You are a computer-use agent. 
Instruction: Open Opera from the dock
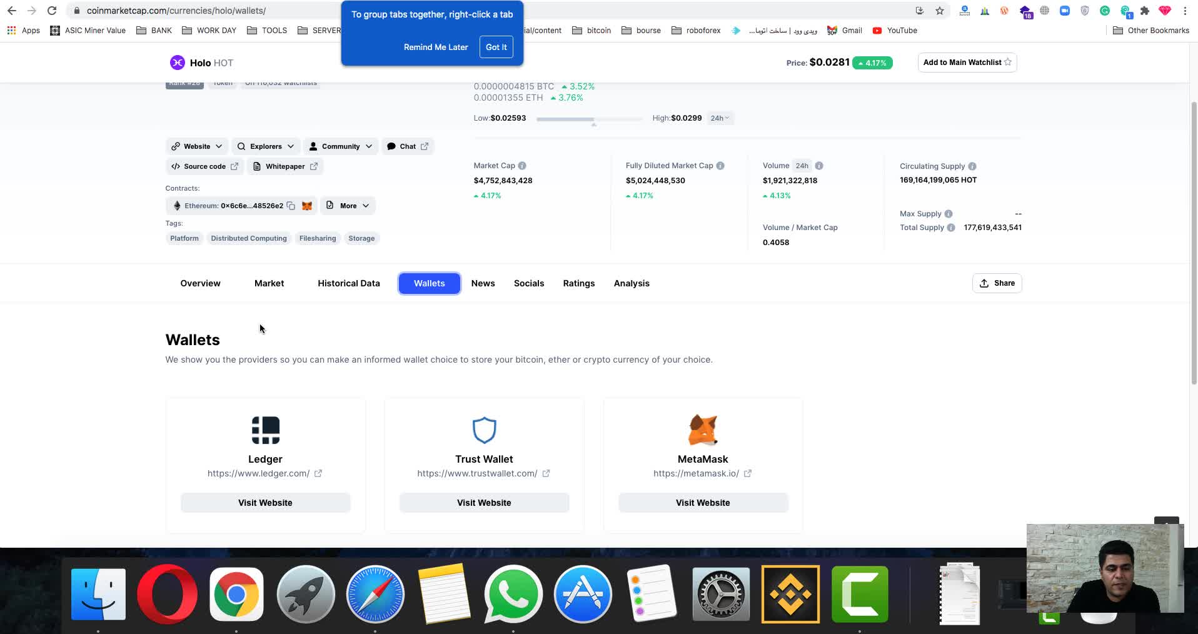(x=167, y=594)
